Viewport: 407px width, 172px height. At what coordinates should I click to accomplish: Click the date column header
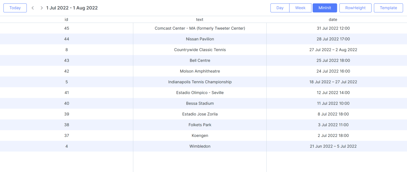(x=333, y=20)
